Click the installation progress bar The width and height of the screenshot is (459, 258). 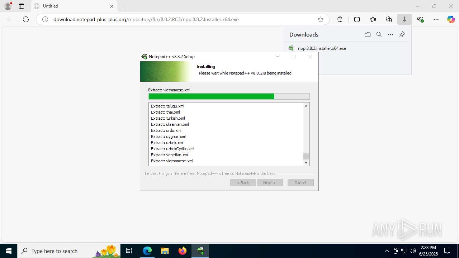point(229,96)
